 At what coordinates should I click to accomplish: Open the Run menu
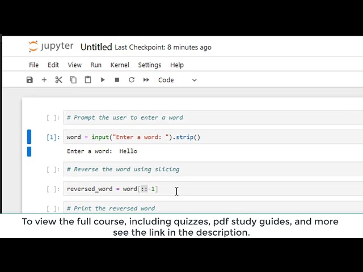point(96,65)
